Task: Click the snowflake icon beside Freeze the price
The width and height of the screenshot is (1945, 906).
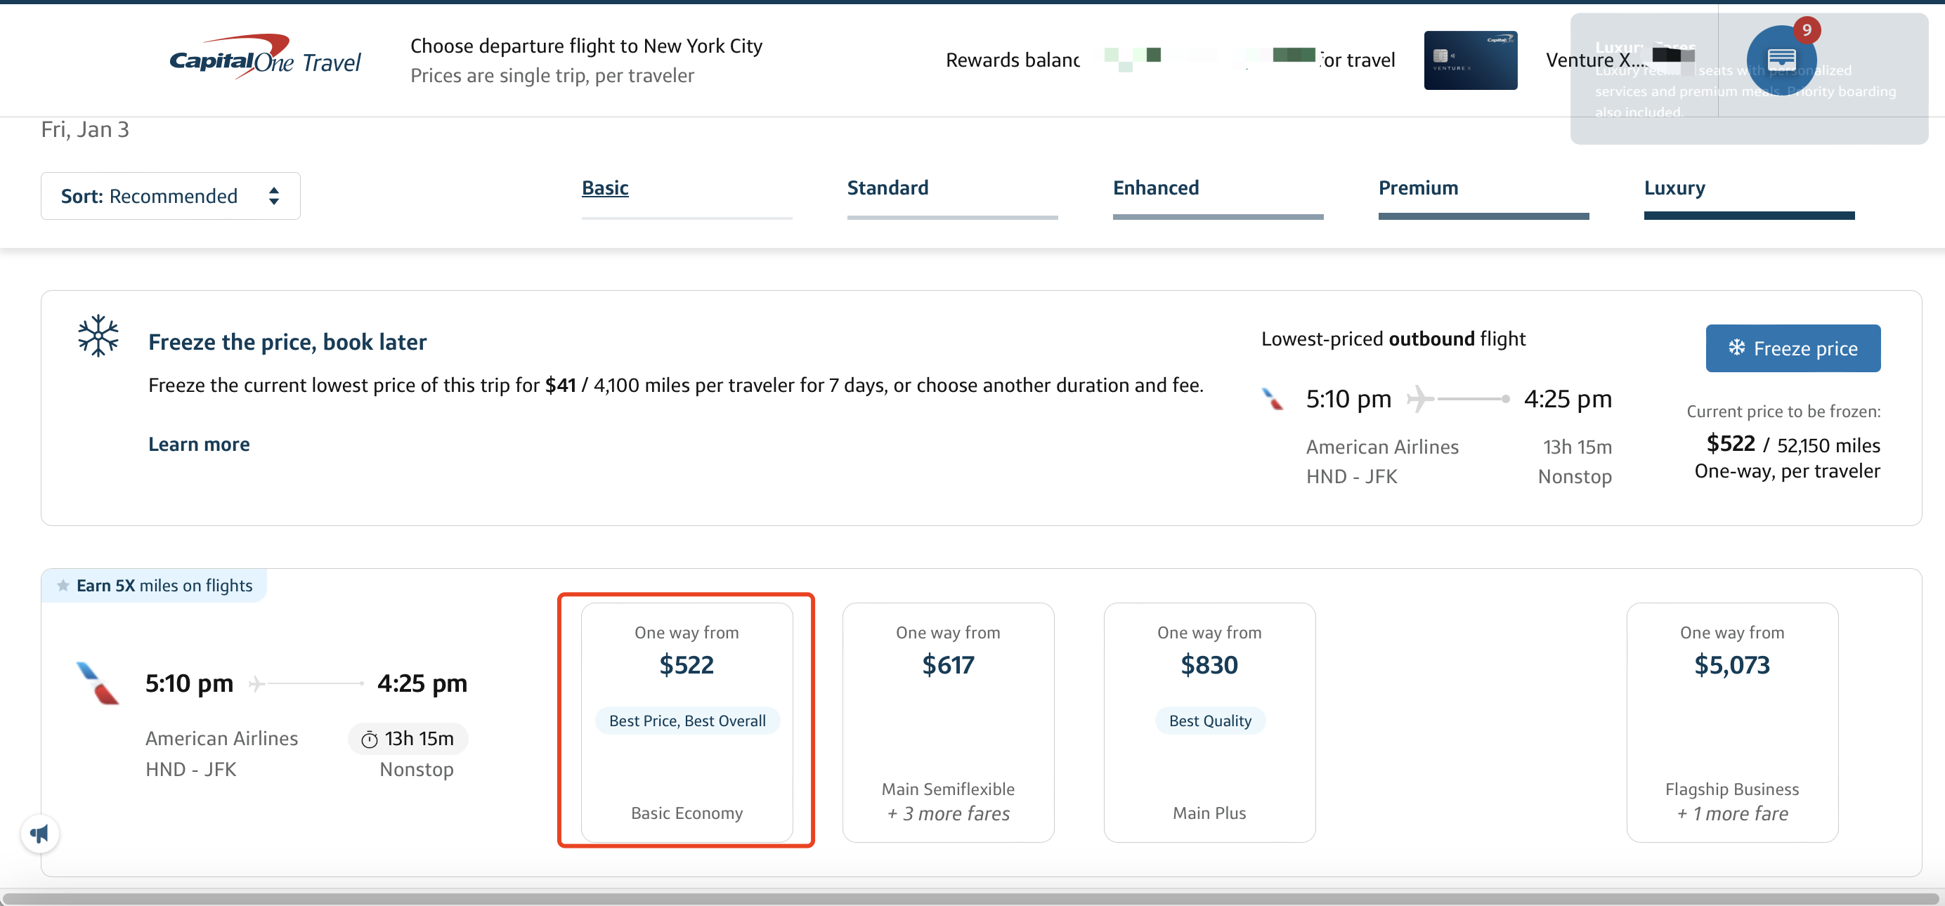Action: [99, 336]
